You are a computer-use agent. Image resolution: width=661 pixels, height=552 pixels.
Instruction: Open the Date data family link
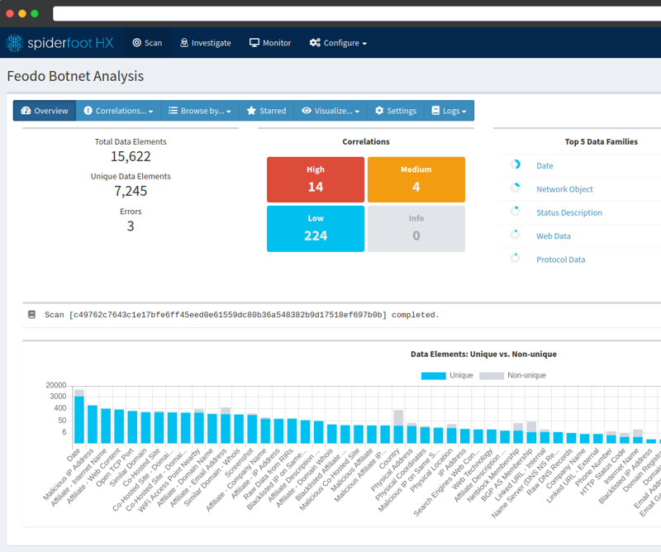coord(544,166)
